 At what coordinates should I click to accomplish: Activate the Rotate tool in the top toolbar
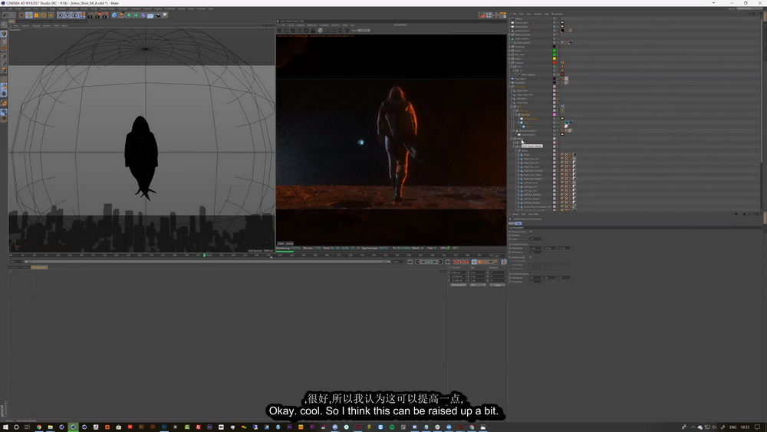44,15
